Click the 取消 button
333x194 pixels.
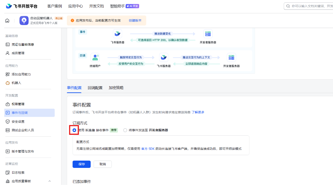pos(102,164)
